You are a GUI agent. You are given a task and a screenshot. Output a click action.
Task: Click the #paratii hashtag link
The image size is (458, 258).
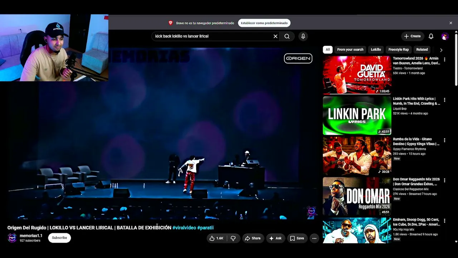tap(205, 228)
